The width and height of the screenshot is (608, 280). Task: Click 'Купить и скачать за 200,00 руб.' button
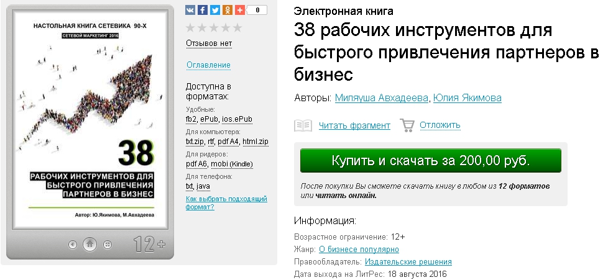coord(430,161)
